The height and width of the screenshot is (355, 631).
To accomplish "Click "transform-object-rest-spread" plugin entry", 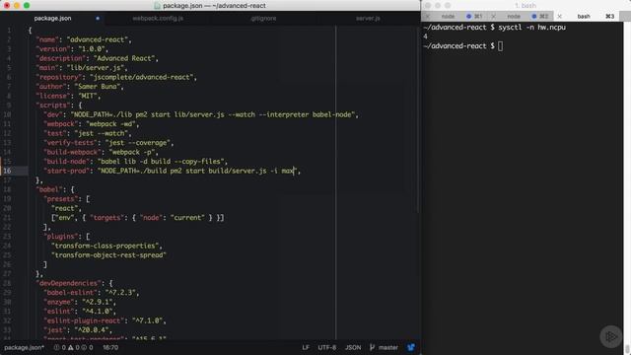I will click(x=108, y=254).
